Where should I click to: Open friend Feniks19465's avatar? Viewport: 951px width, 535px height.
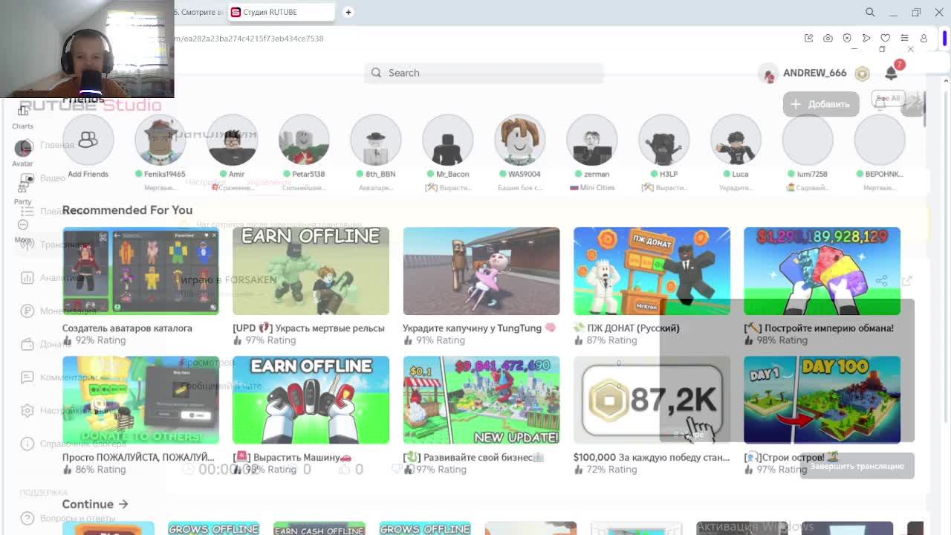[160, 140]
